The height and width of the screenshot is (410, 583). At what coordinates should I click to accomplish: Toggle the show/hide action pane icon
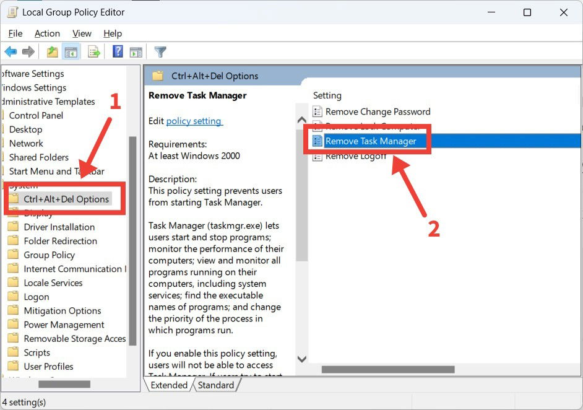click(x=136, y=52)
